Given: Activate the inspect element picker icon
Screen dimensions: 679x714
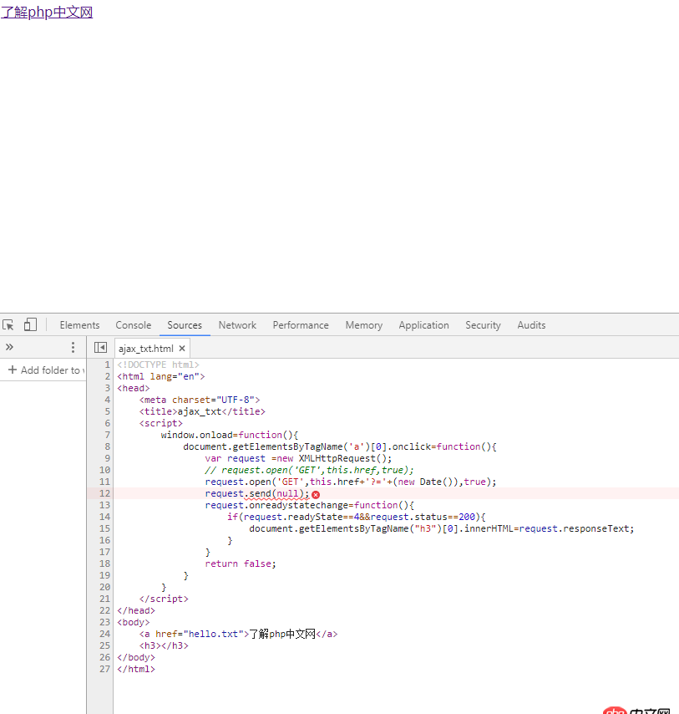Looking at the screenshot, I should pyautogui.click(x=8, y=325).
